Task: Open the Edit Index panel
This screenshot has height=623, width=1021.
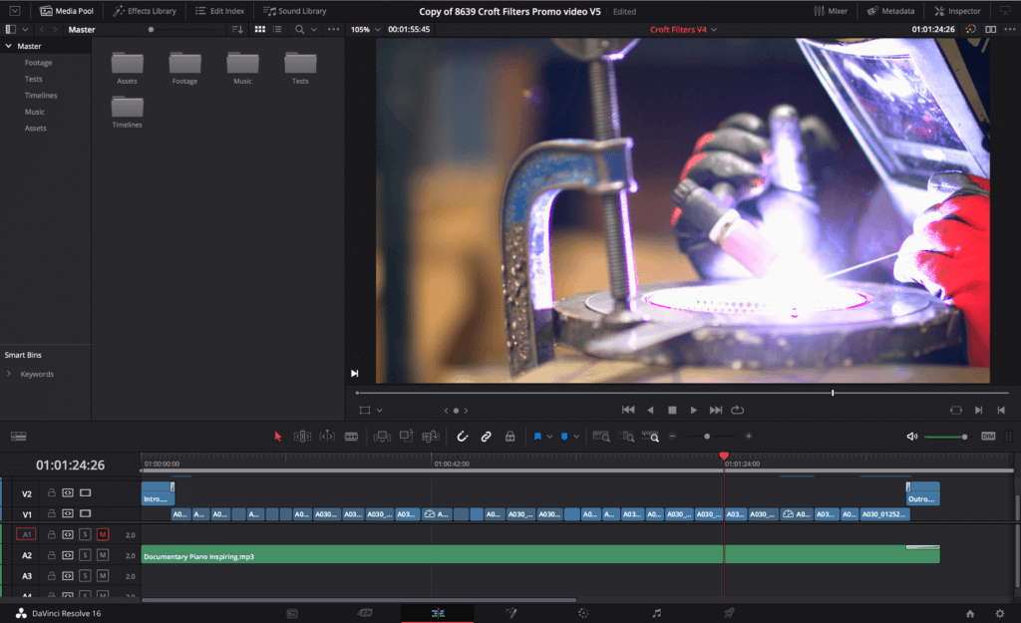Action: point(220,11)
